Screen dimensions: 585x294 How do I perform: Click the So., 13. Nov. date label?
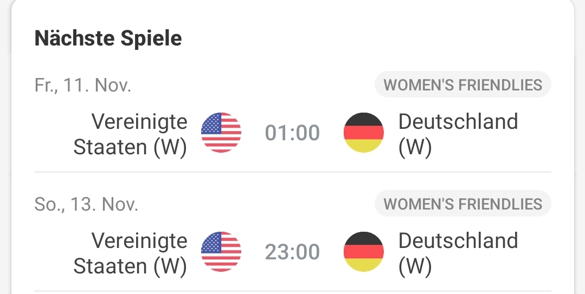(86, 204)
